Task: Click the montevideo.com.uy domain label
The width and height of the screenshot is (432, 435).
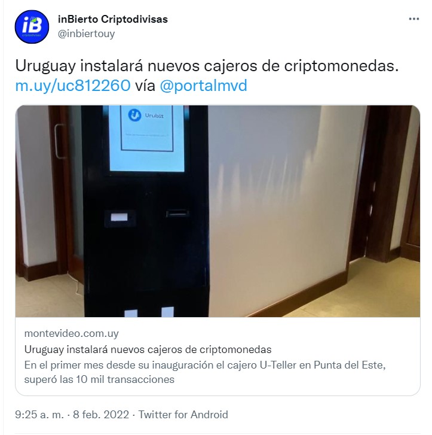Action: click(72, 333)
